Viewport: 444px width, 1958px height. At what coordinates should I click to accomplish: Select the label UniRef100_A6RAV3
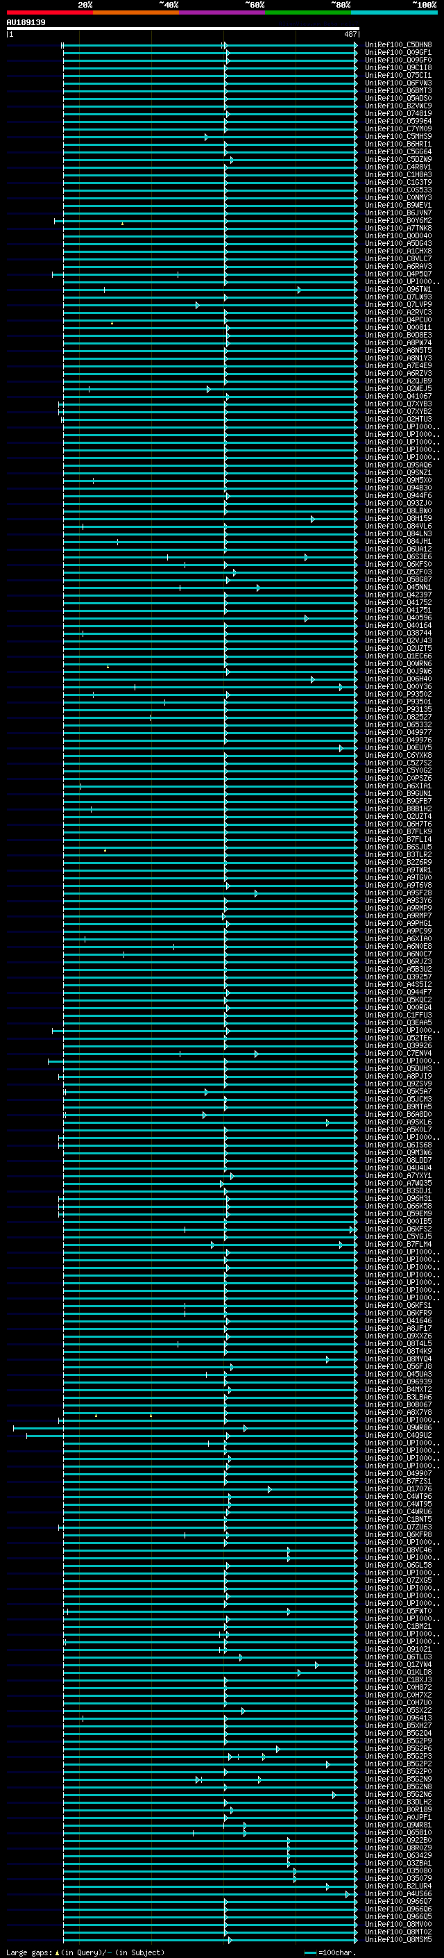(398, 267)
